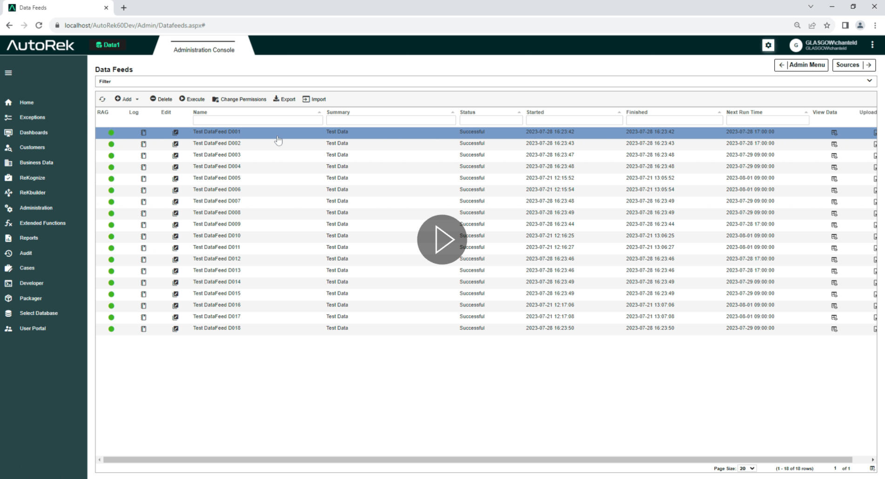885x479 pixels.
Task: View data for Test DataFeed D007
Action: [x=834, y=202]
